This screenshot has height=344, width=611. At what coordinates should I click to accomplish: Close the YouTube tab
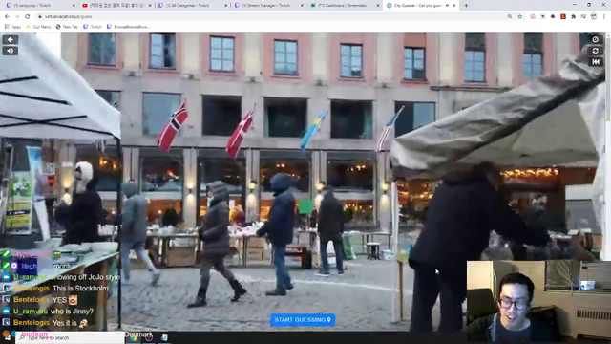pos(150,6)
